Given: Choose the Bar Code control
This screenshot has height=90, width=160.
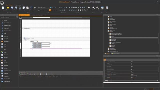Looking at the screenshot, I should (x=6, y=55).
